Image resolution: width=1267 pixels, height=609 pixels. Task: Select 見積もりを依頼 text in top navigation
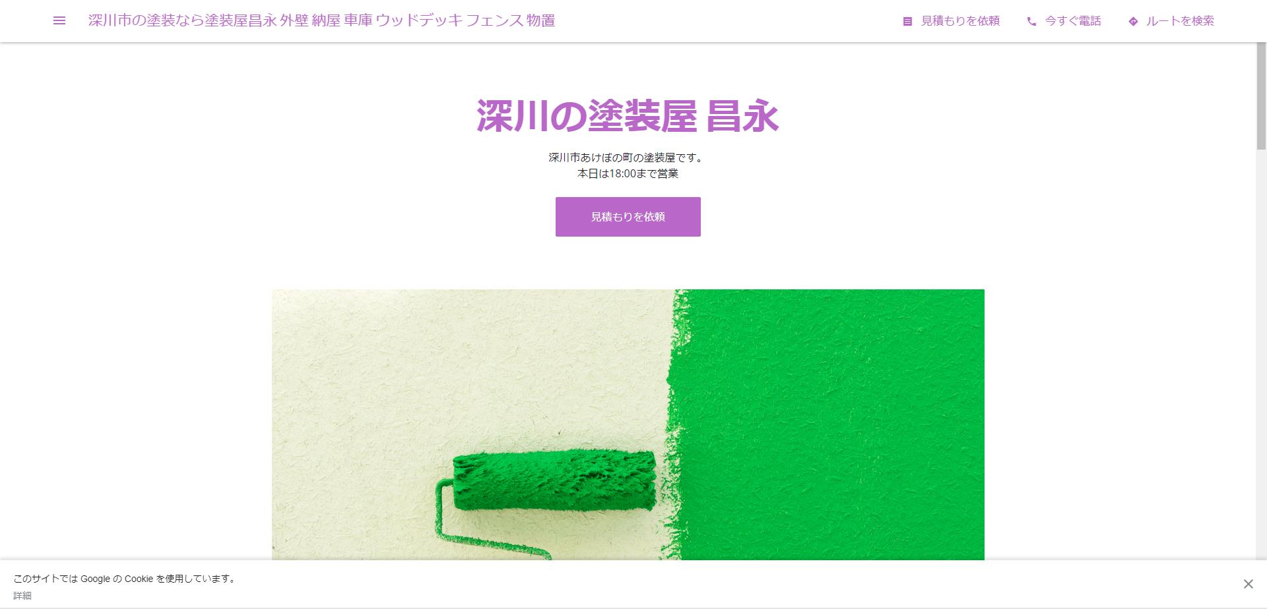click(x=960, y=21)
